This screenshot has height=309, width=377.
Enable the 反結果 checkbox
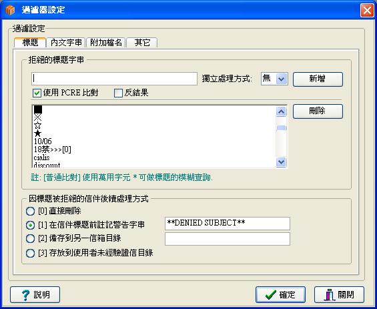tap(118, 93)
